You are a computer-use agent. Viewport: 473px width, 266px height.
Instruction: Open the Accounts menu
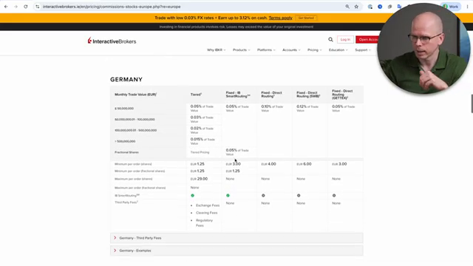click(291, 50)
